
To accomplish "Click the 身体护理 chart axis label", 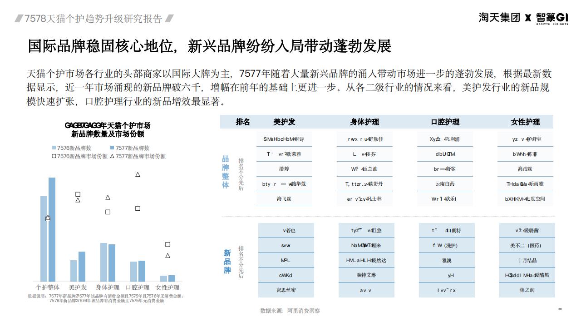I will click(x=108, y=287).
